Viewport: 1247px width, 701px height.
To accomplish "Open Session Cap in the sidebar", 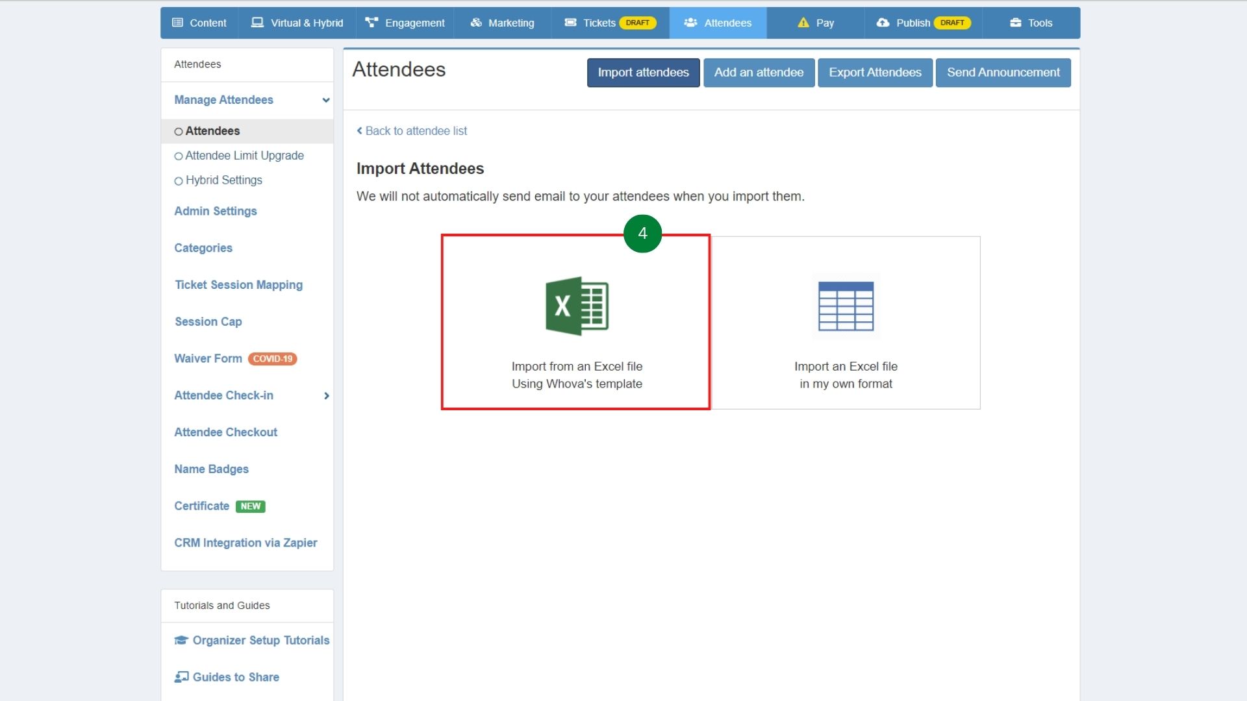I will 208,322.
